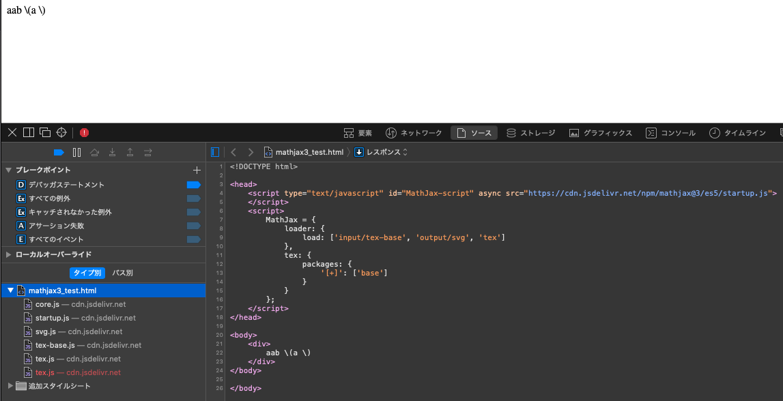Expand the 追加スタイルシート folder
Screen dimensions: 783x401
[x=11, y=386]
